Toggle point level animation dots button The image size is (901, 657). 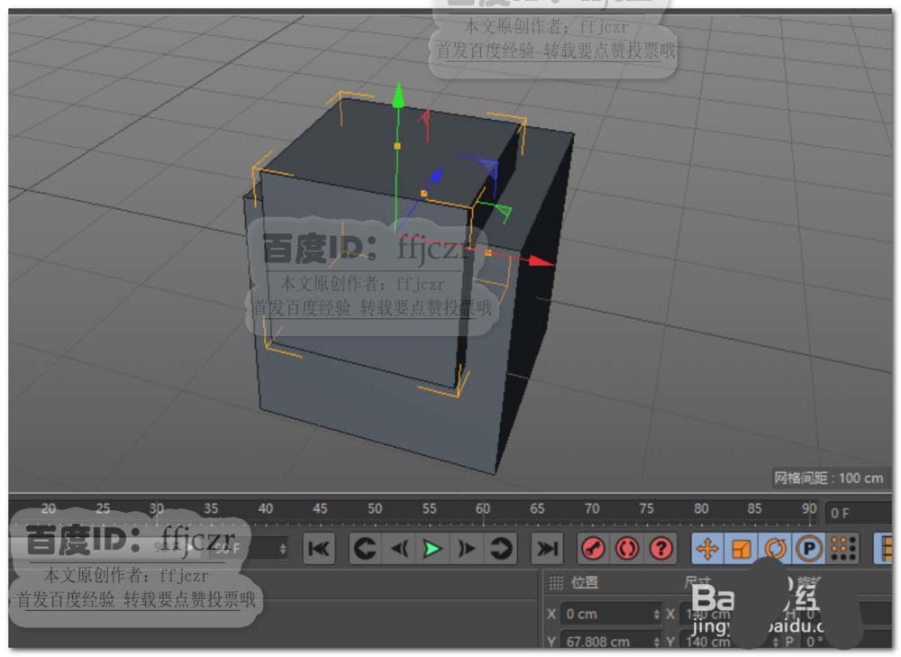pos(843,549)
